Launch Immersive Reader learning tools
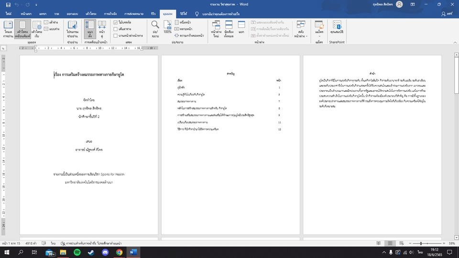 [72, 29]
